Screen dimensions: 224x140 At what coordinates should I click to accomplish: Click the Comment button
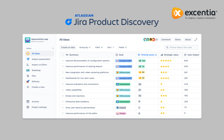166,39
